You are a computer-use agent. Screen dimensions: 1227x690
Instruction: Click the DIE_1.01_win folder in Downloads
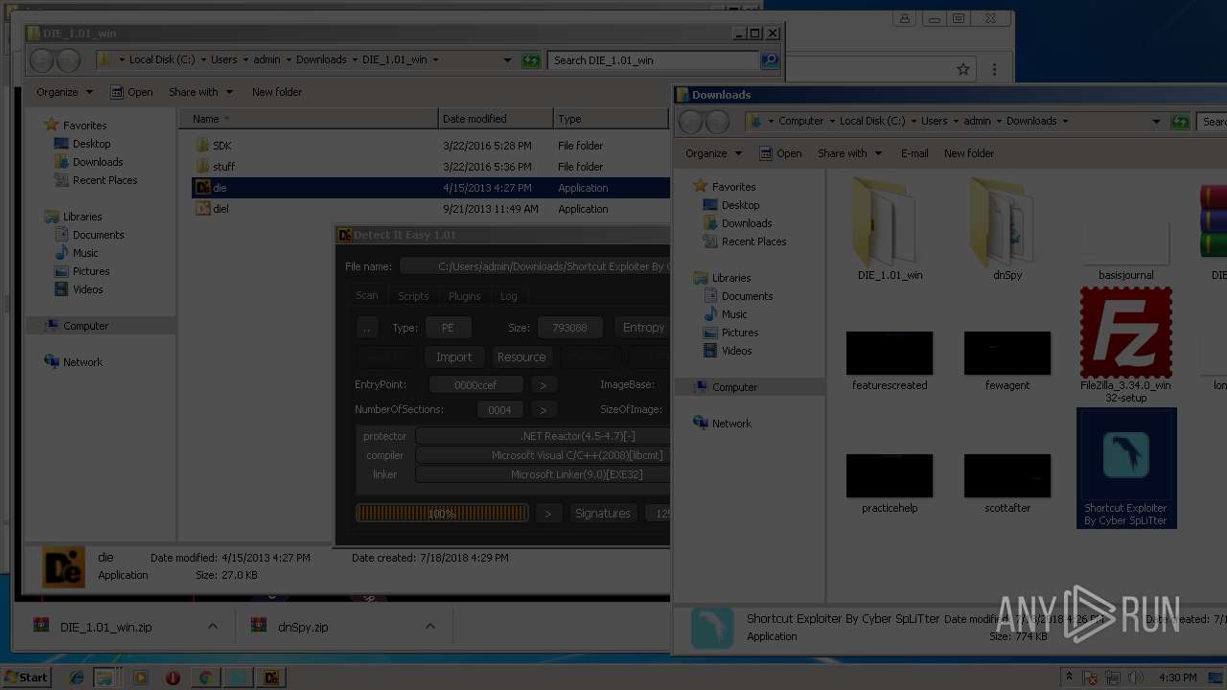(890, 230)
